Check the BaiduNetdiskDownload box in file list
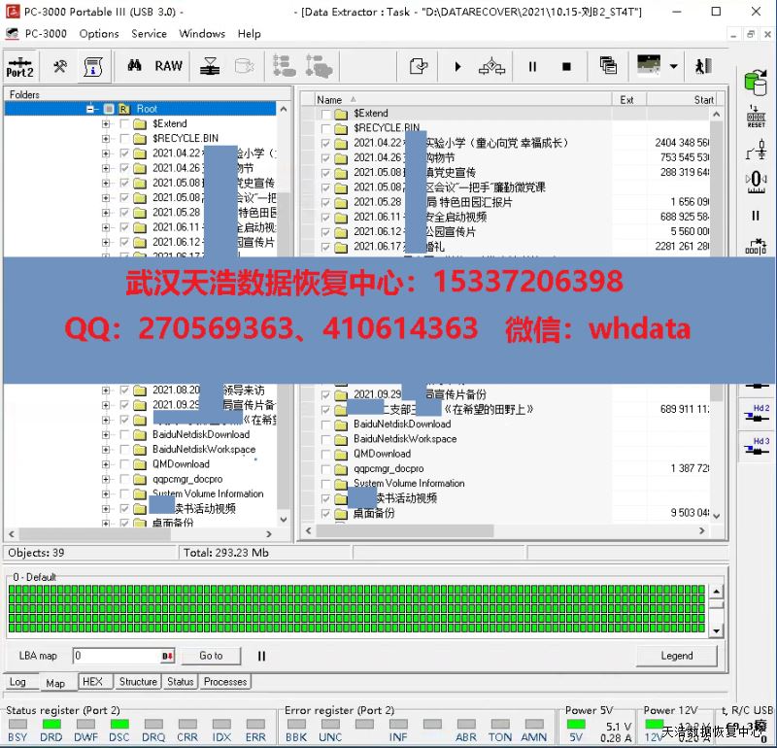The height and width of the screenshot is (748, 777). [326, 425]
